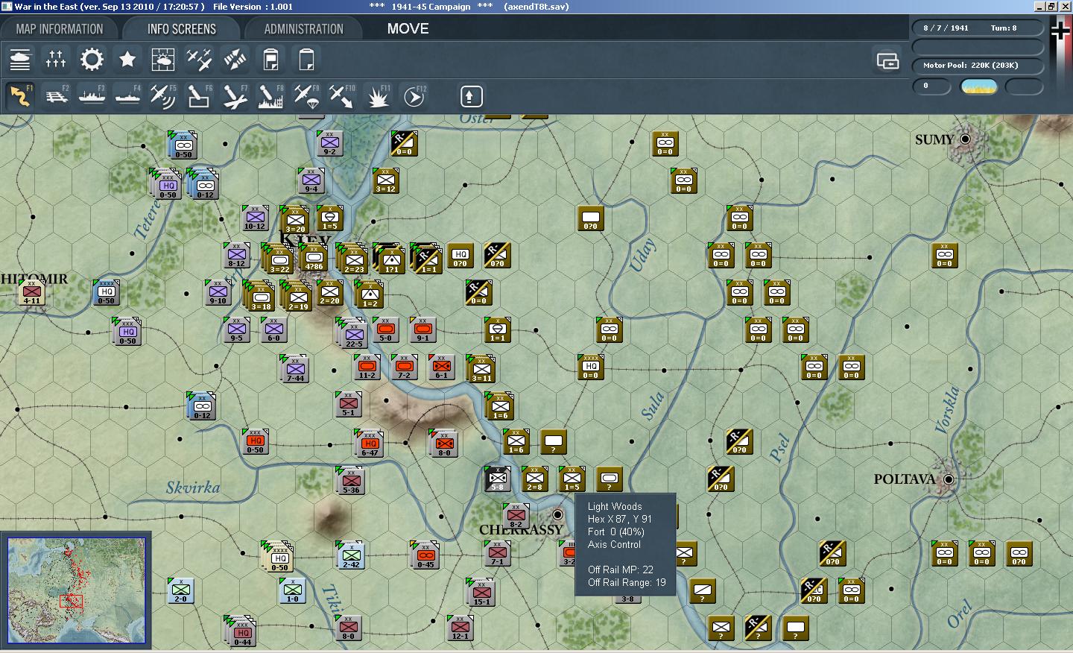
Task: Click the F12 end turn icon
Action: 414,97
